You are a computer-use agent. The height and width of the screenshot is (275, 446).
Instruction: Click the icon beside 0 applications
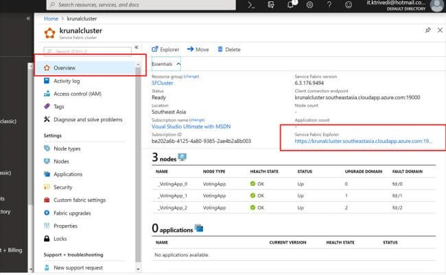point(199,228)
